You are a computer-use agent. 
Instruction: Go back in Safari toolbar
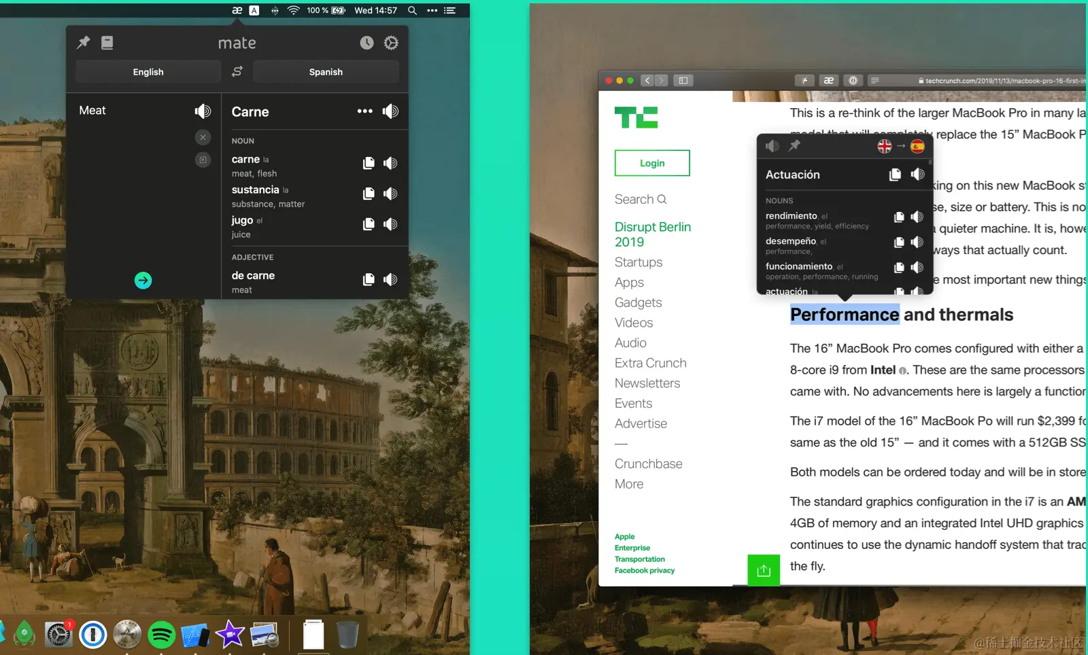647,80
